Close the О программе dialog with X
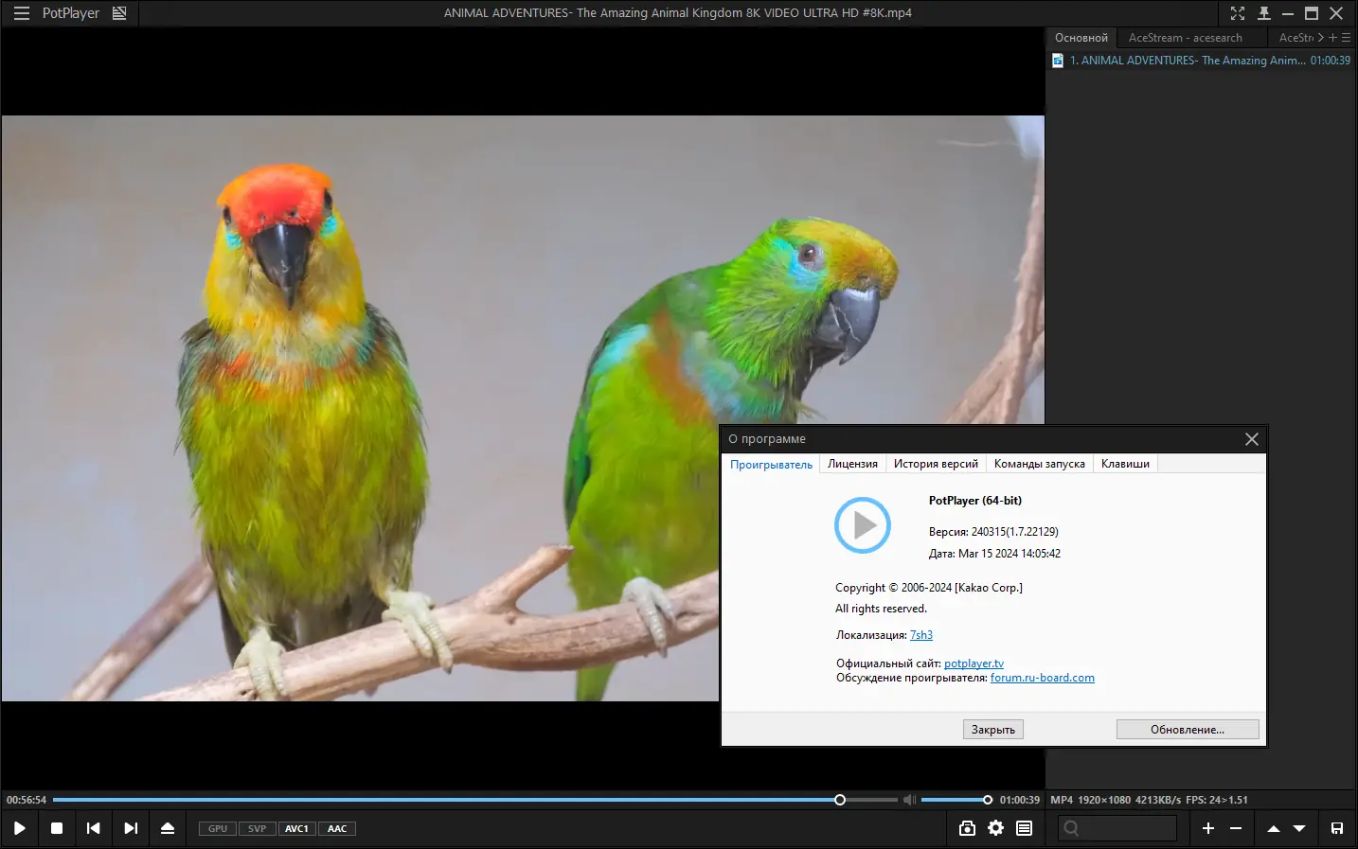Viewport: 1358px width, 849px height. pyautogui.click(x=1252, y=439)
